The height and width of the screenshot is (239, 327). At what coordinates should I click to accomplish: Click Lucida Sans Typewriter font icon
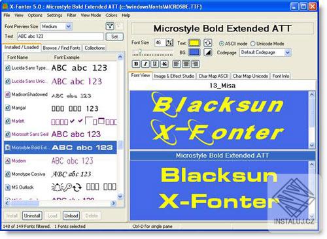8,68
